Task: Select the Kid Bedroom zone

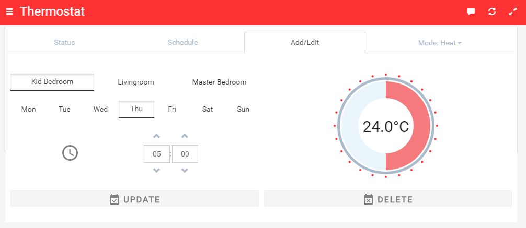Action: (x=52, y=82)
